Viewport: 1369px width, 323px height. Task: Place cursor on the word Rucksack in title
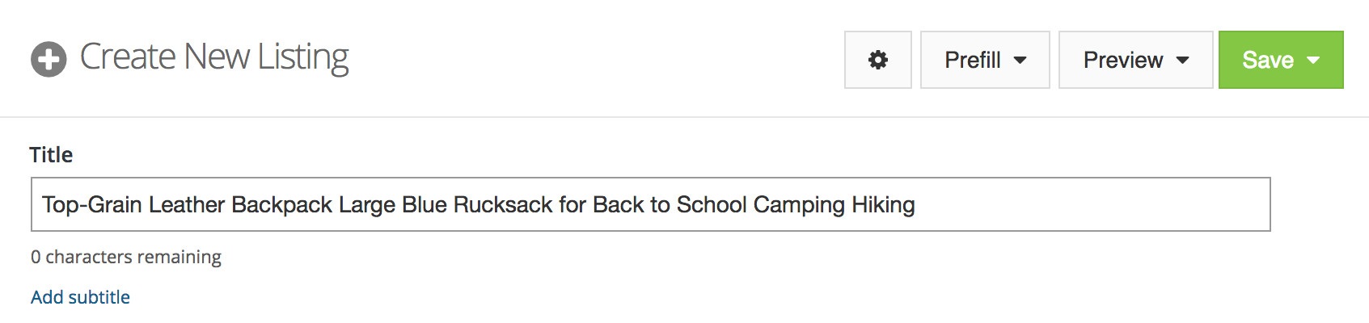[503, 204]
